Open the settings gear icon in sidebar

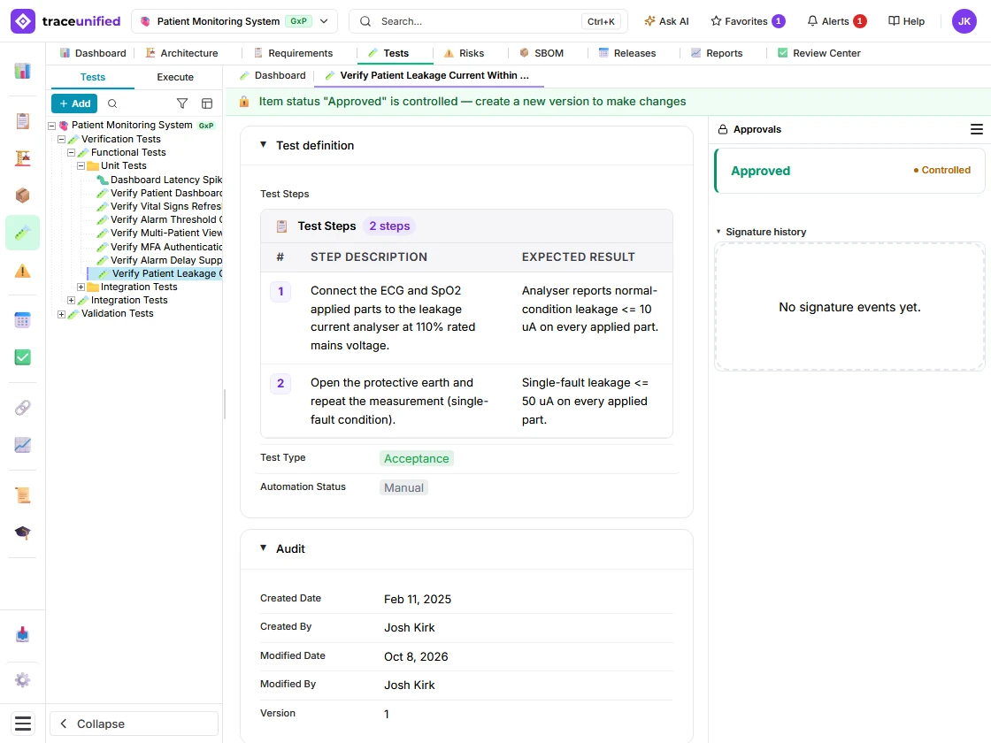point(23,680)
